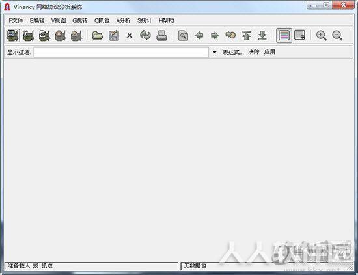Open the S统计 menu
Viewport: 358px width, 275px height.
pyautogui.click(x=145, y=21)
